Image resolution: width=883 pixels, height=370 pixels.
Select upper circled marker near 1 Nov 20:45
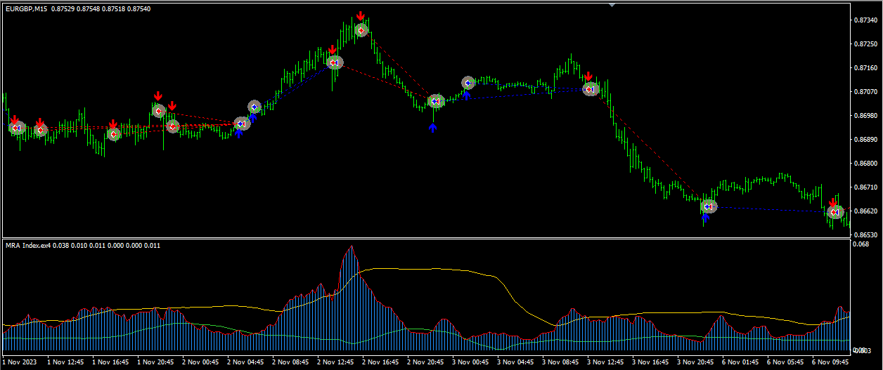click(159, 110)
